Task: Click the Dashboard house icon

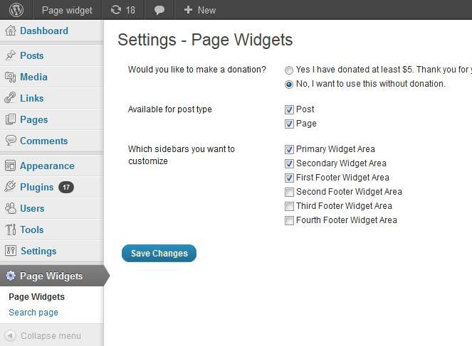Action: (11, 31)
